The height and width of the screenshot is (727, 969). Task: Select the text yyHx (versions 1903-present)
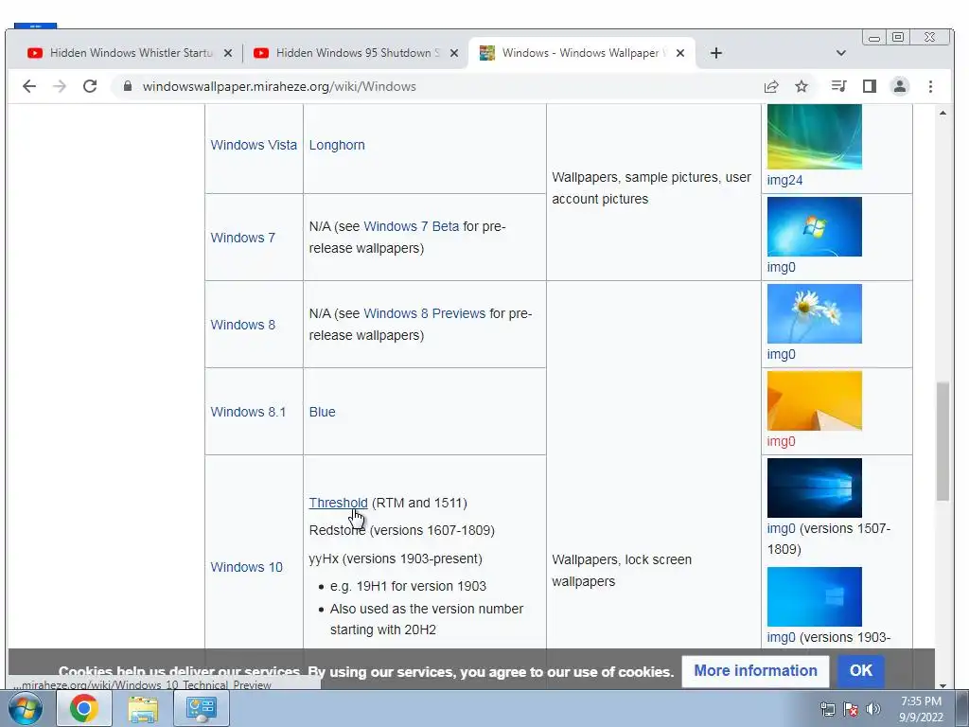[x=396, y=559]
